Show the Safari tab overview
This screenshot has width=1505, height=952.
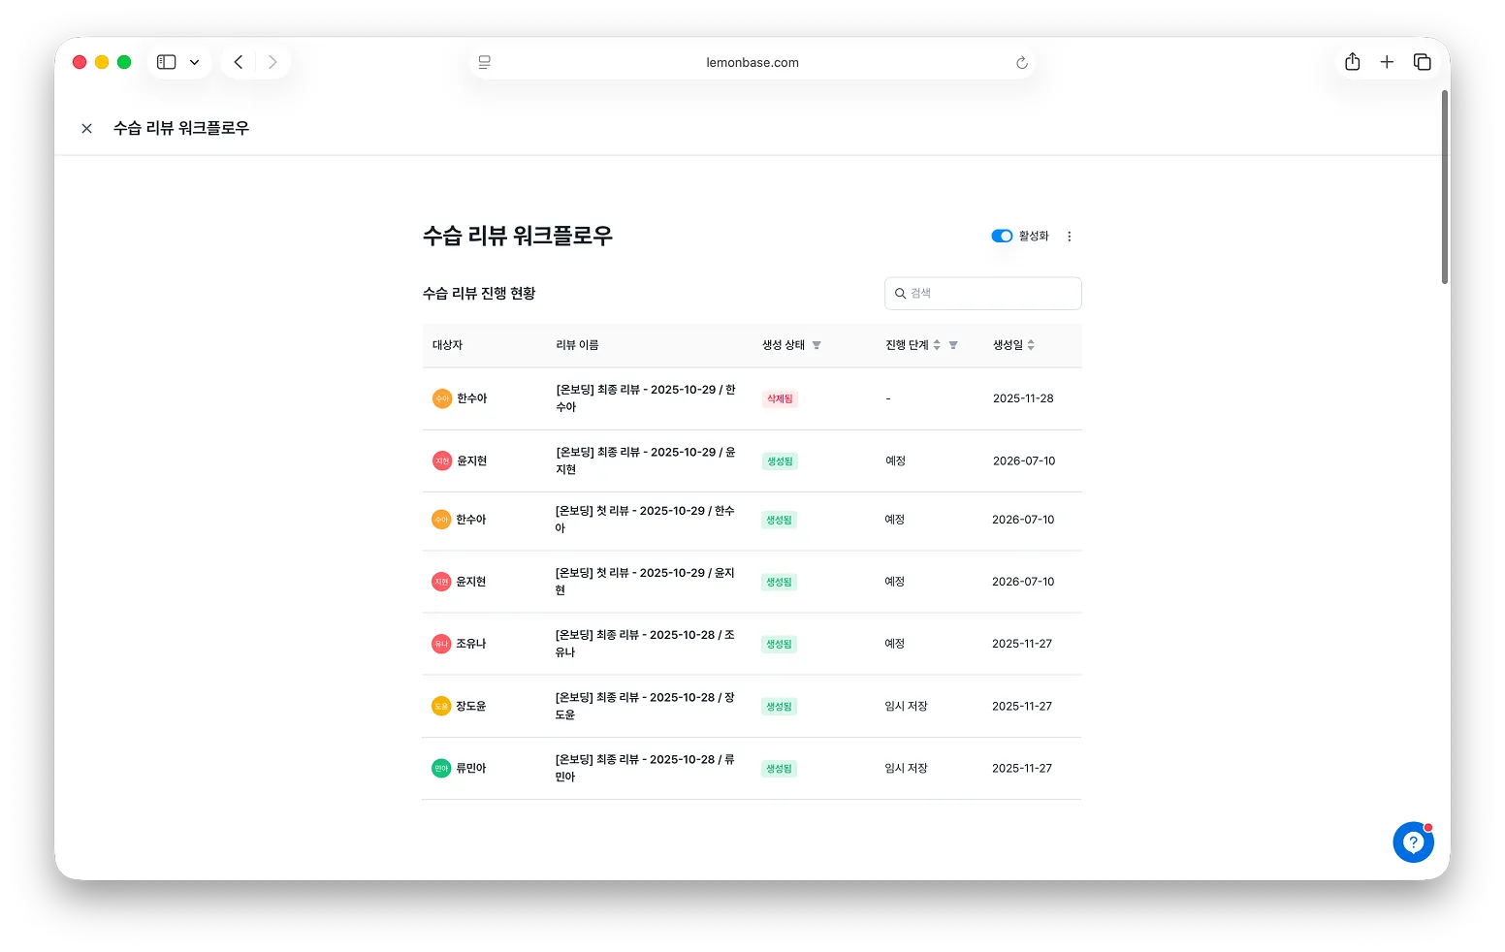(1423, 62)
